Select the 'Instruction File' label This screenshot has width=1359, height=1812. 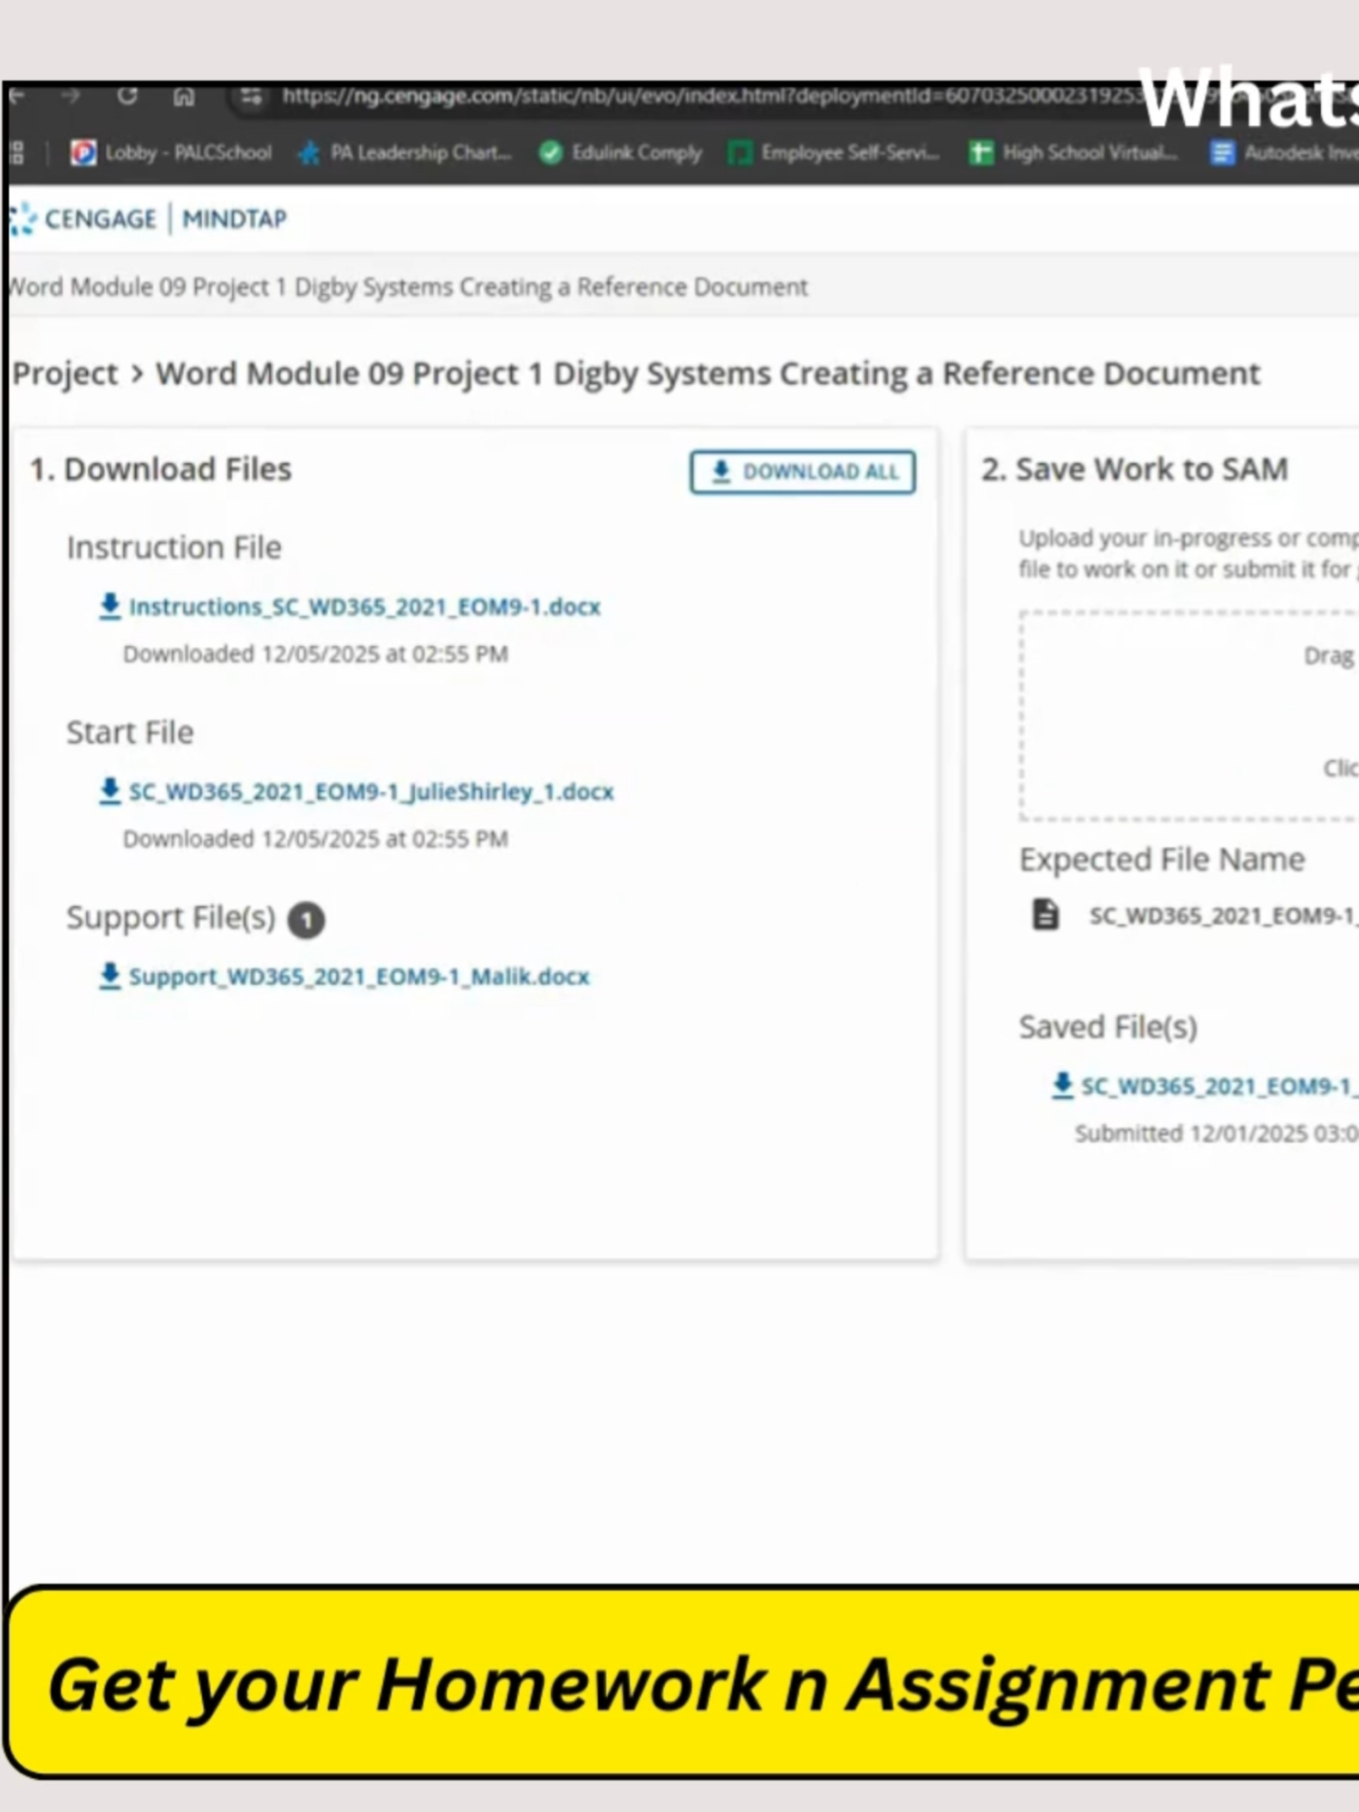[x=174, y=547]
